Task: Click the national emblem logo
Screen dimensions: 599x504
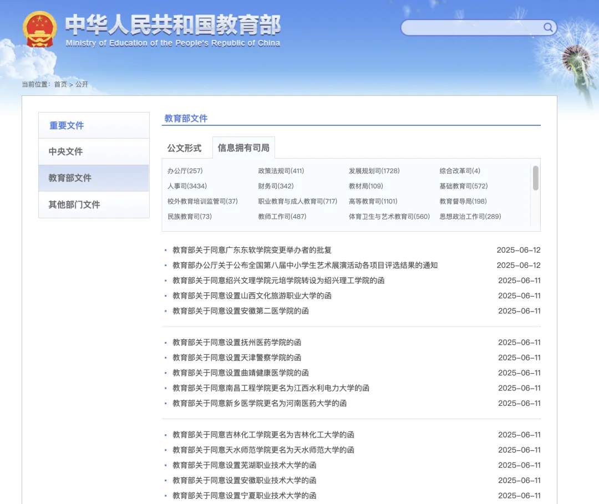Action: click(x=39, y=29)
